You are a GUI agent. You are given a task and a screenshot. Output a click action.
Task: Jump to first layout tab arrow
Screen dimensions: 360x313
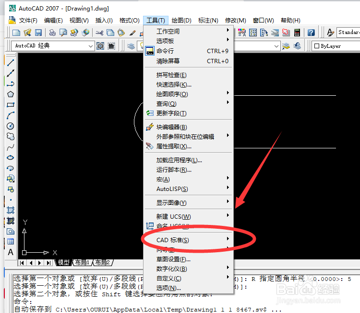22,263
